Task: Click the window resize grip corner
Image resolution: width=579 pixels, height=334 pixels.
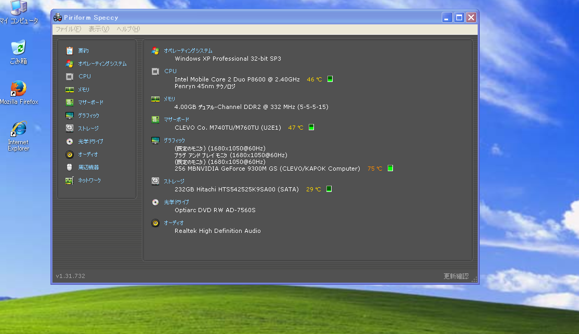Action: [475, 280]
